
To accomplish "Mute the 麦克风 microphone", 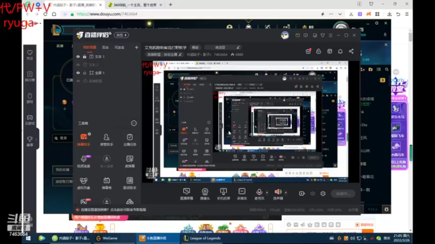I will tap(259, 194).
